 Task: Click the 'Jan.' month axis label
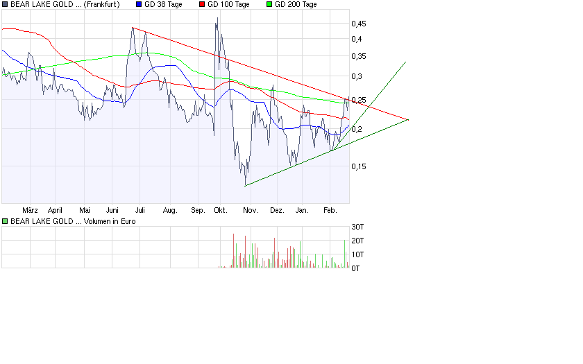(x=302, y=210)
